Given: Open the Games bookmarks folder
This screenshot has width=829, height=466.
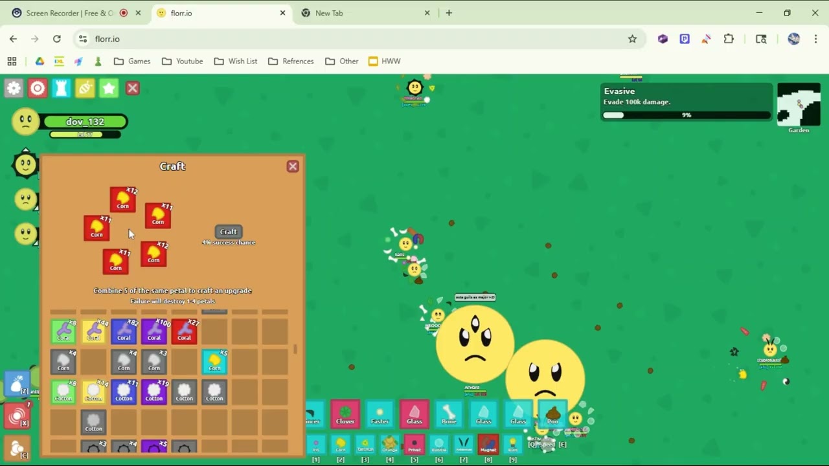Looking at the screenshot, I should [x=132, y=61].
